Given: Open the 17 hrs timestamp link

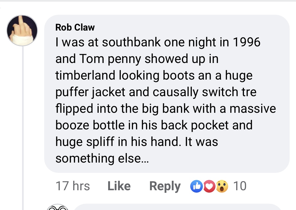Looking at the screenshot, I should click(73, 186).
